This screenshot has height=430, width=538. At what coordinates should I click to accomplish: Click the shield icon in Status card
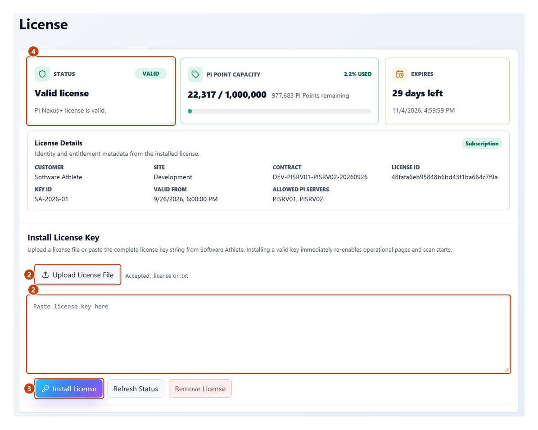click(42, 74)
